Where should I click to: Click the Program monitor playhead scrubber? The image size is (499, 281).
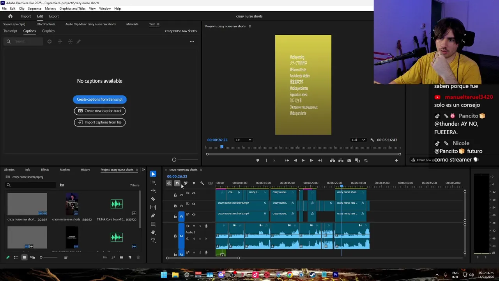pyautogui.click(x=222, y=147)
